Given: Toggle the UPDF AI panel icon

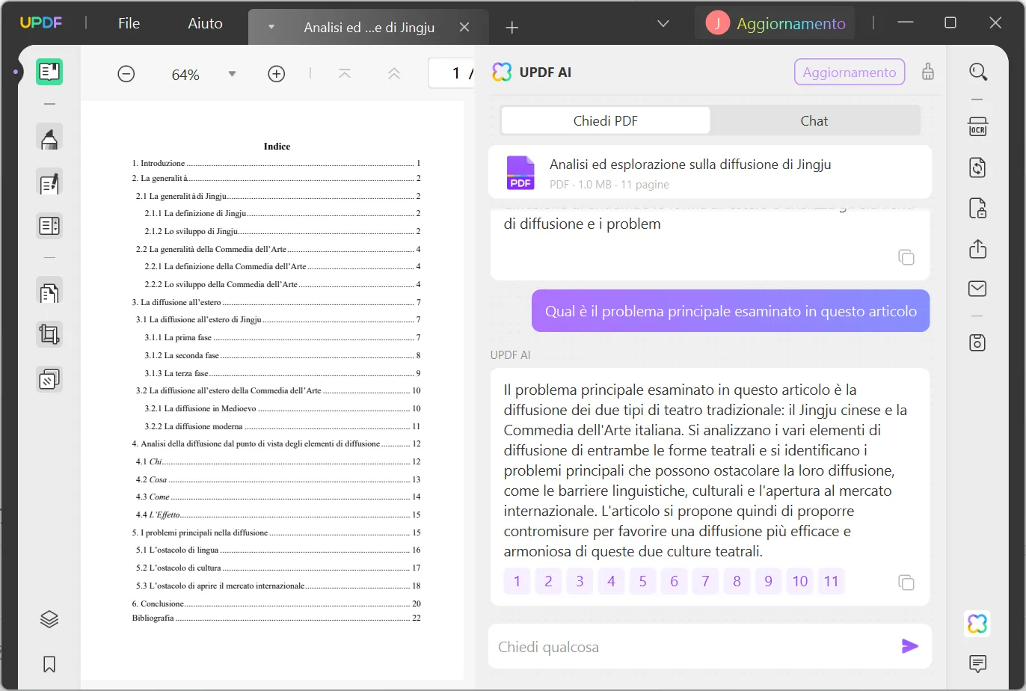Looking at the screenshot, I should point(977,624).
